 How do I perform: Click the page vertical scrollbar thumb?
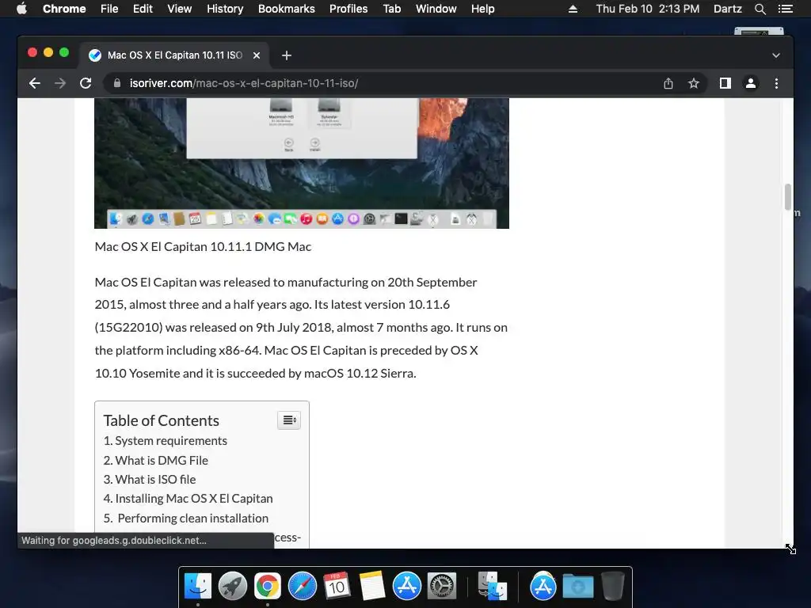[788, 196]
